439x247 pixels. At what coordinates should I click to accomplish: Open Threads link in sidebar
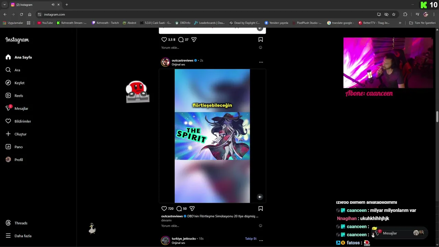(x=16, y=223)
